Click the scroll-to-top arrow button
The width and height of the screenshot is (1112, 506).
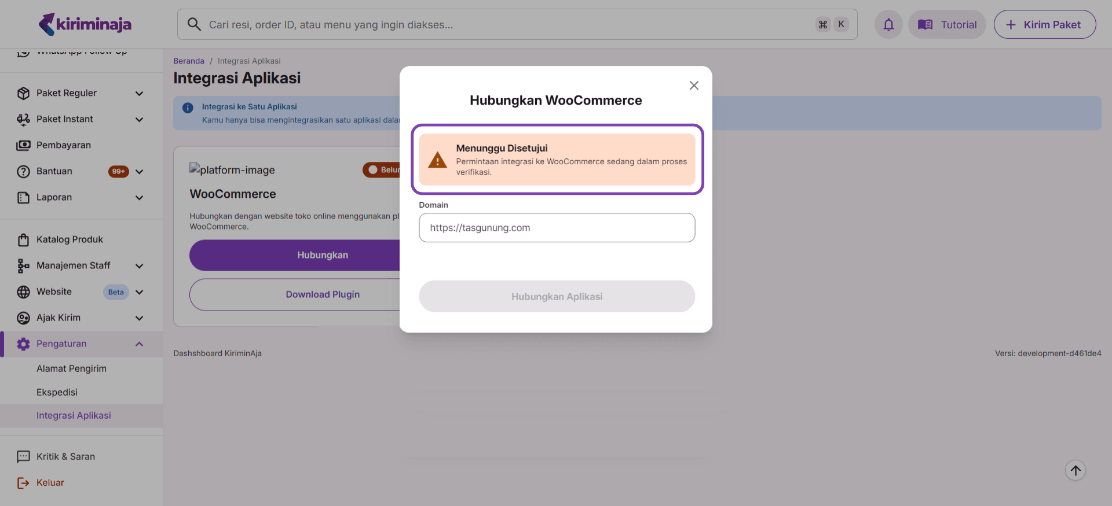(x=1076, y=470)
